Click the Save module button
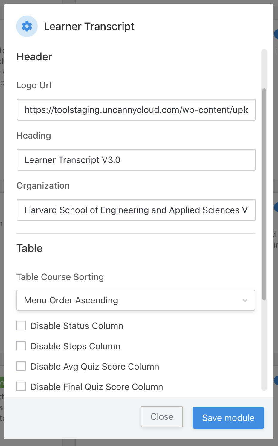 click(x=228, y=418)
